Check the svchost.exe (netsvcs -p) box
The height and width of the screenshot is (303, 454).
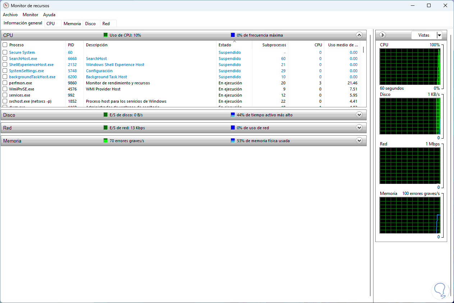[5, 101]
